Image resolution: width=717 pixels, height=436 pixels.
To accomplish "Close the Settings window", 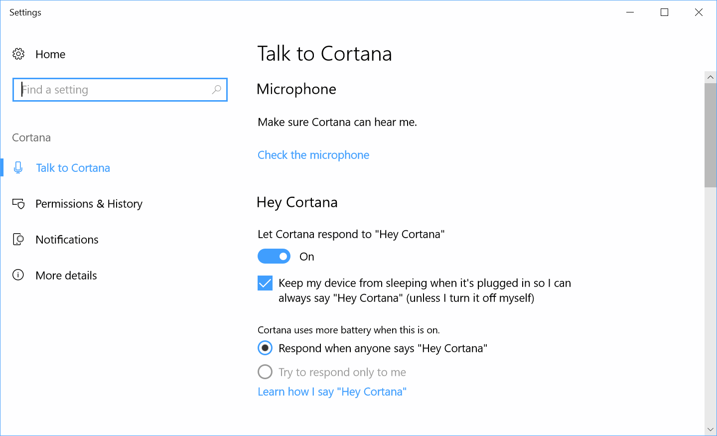I will click(x=699, y=12).
